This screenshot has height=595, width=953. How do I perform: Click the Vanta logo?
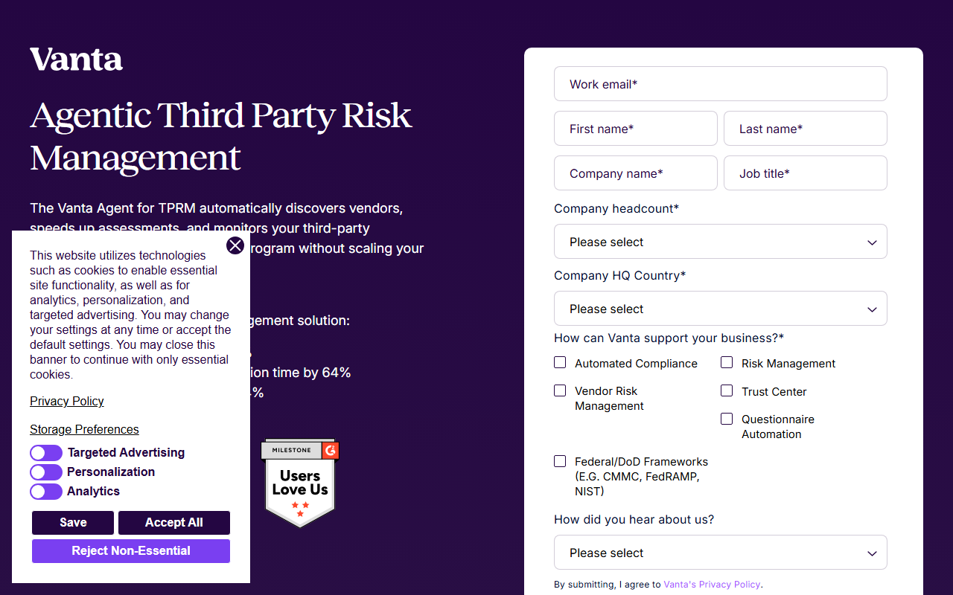[x=76, y=59]
